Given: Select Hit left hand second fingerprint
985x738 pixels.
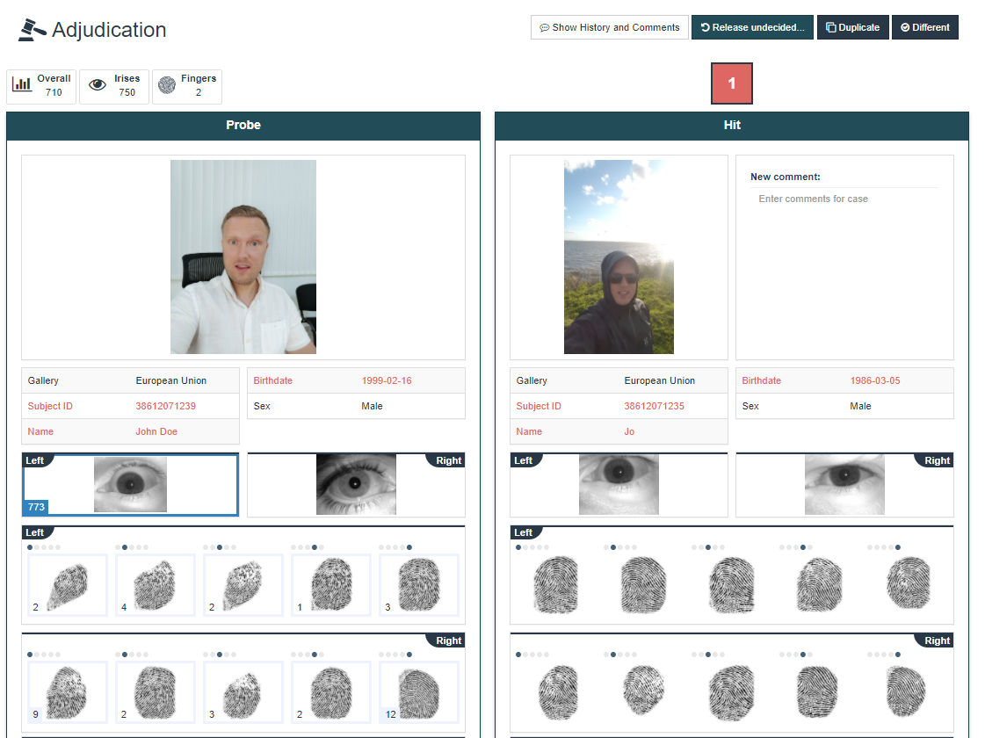Looking at the screenshot, I should [643, 584].
